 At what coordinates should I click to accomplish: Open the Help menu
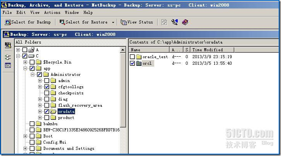coord(88,13)
